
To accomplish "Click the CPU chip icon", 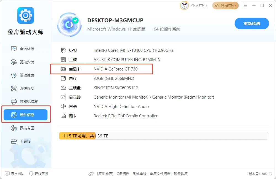I will pos(63,50).
